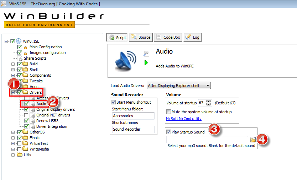Check the WriteMedia folder checkbox
The width and height of the screenshot is (297, 180).
19,149
